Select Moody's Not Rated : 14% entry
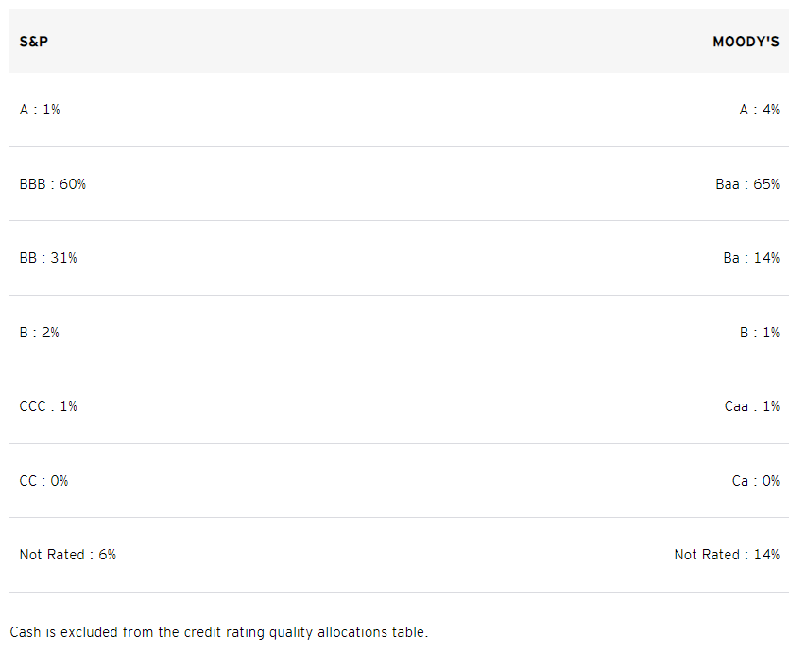 pyautogui.click(x=727, y=555)
